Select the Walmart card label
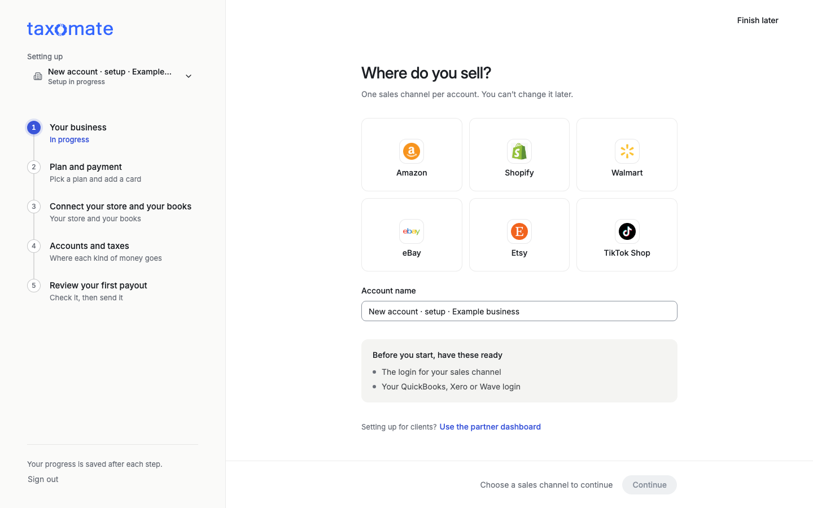 [627, 173]
